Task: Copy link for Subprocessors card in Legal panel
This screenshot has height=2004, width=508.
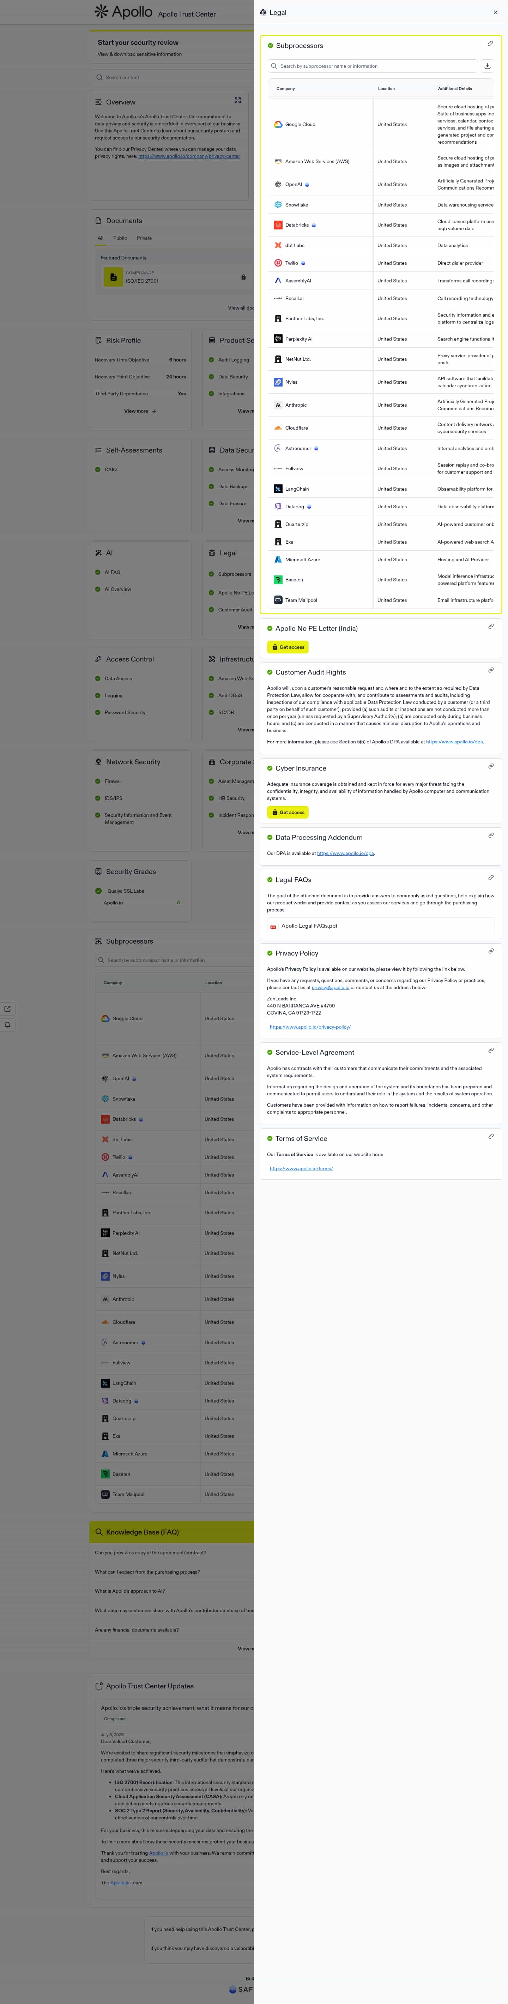Action: click(490, 43)
